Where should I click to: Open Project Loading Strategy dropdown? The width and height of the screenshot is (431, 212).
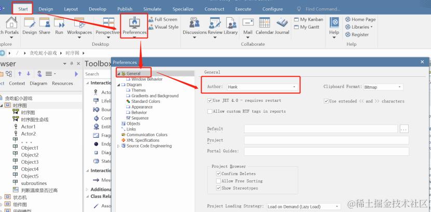337,207
